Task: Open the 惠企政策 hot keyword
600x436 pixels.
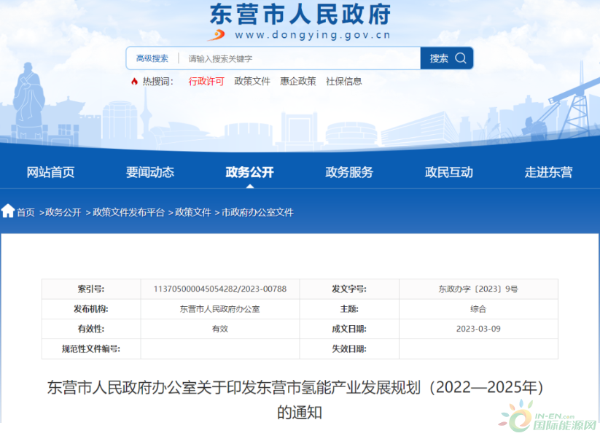Action: click(298, 82)
